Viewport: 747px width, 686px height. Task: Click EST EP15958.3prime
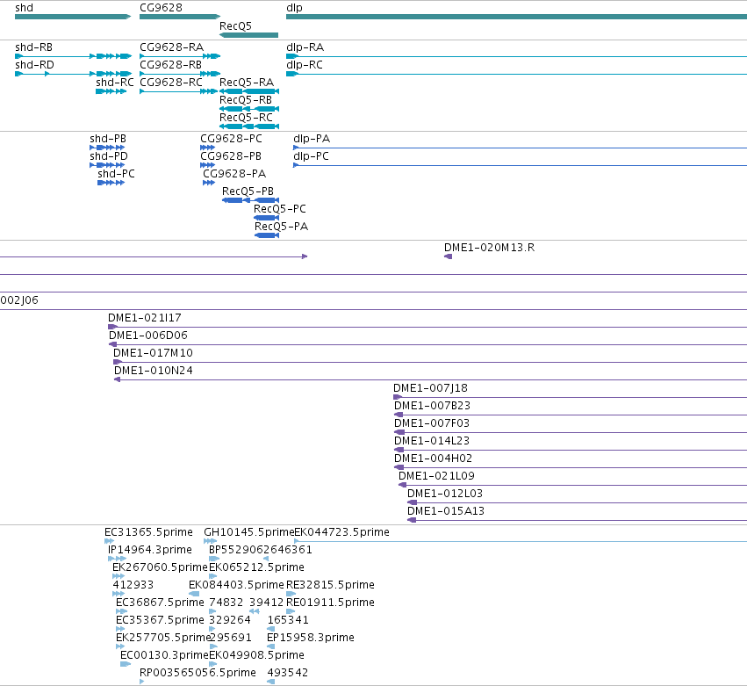(270, 646)
